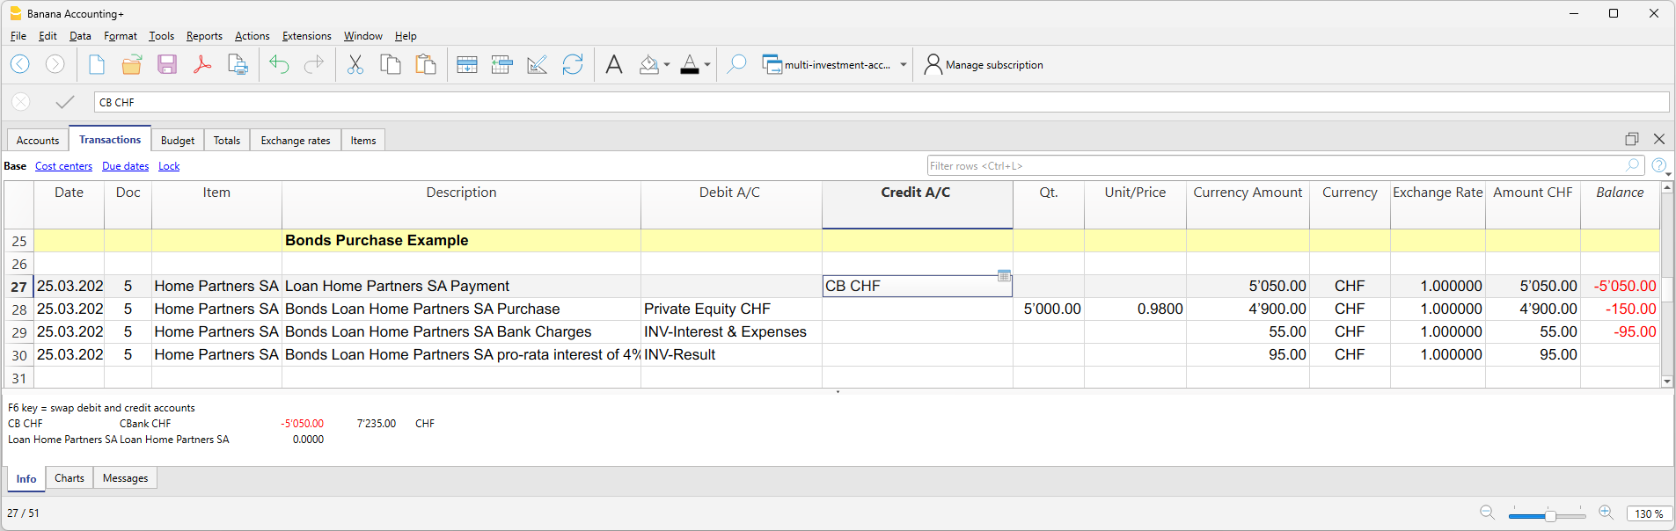
Task: Create a new file
Action: [x=97, y=64]
